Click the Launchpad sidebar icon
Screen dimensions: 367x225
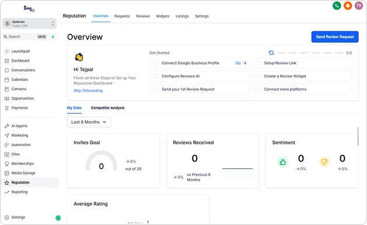coord(7,51)
